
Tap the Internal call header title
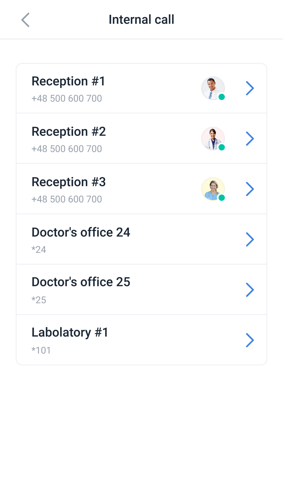[x=141, y=20]
